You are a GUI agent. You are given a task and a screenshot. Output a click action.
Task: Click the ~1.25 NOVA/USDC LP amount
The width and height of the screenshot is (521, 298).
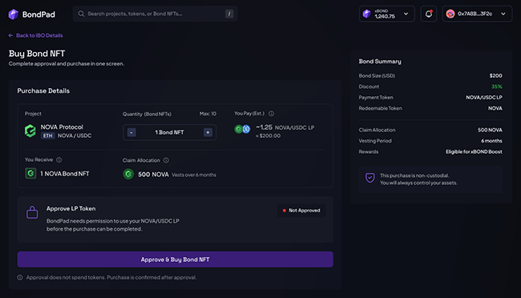(x=285, y=127)
